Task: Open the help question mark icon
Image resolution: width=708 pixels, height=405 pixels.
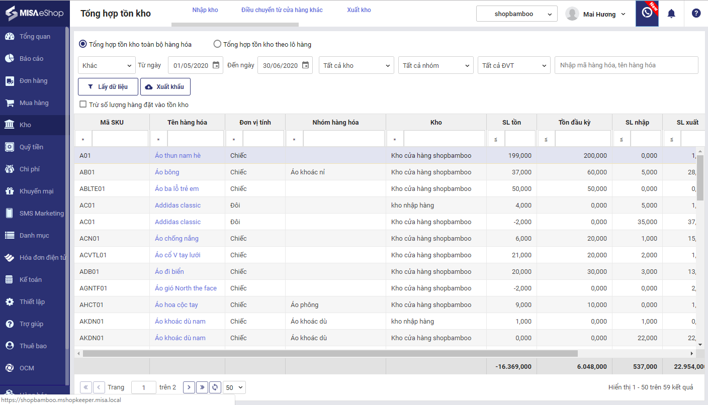Action: [696, 14]
